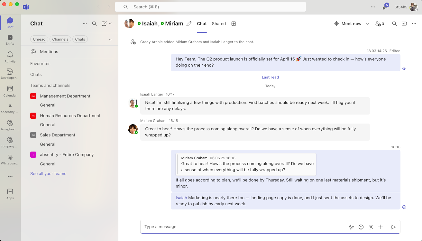This screenshot has height=241, width=422.
Task: Open the Activity bell icon
Action: point(10,57)
